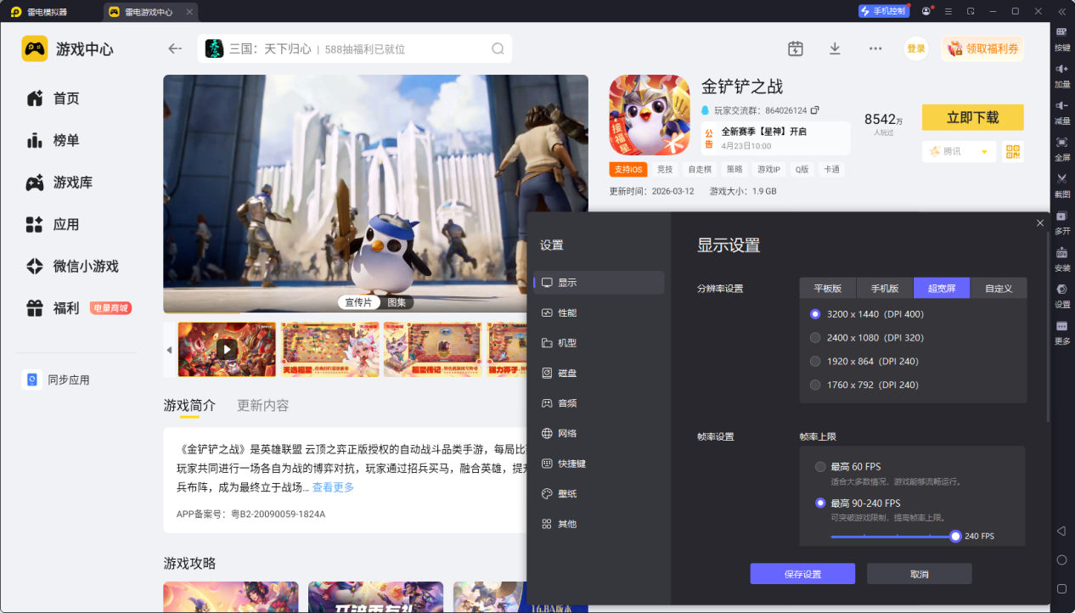The width and height of the screenshot is (1075, 613).
Task: Select the 最高 60 FPS option
Action: point(820,467)
